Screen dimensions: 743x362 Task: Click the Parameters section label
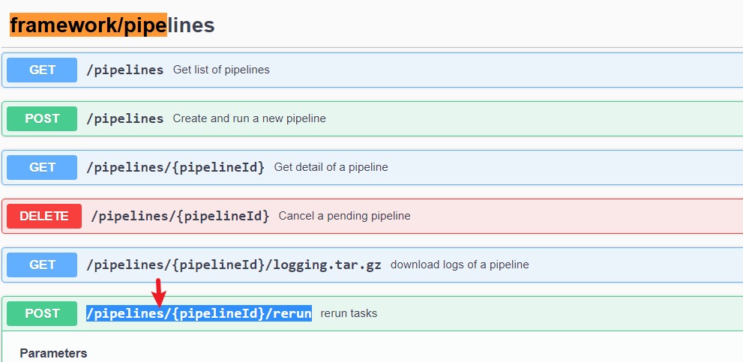coord(53,353)
